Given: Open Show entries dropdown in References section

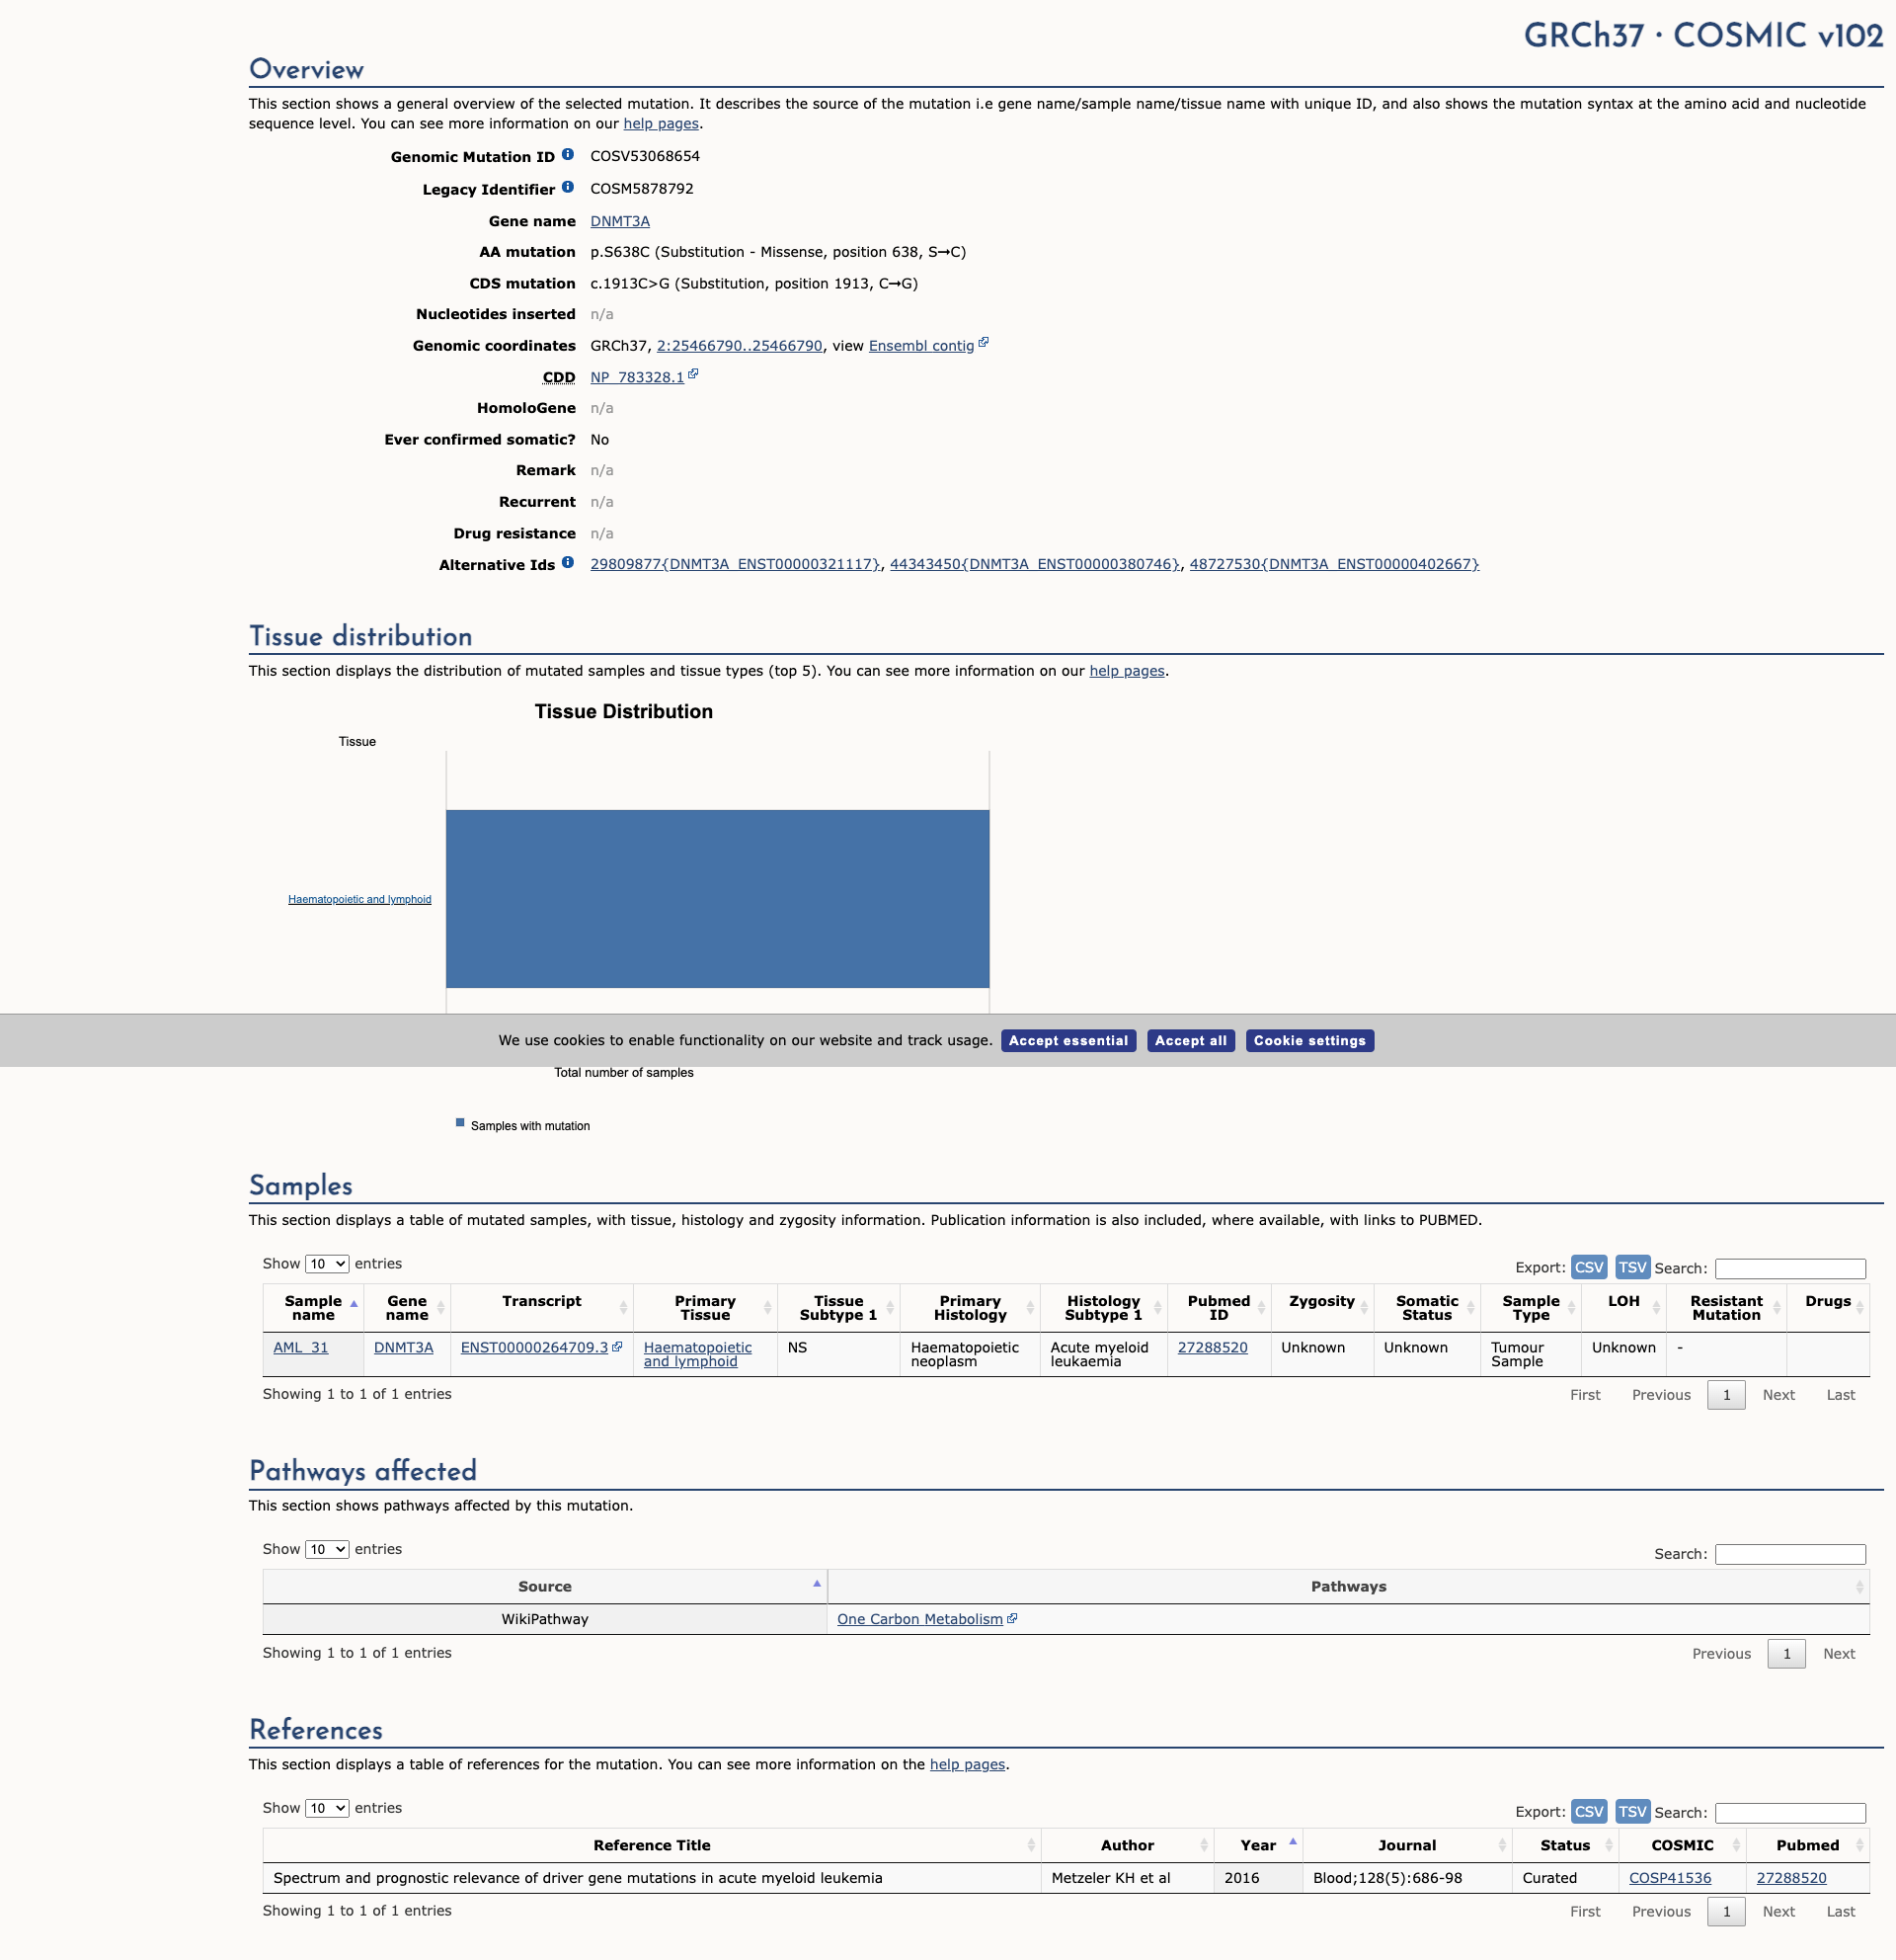Looking at the screenshot, I should coord(327,1808).
